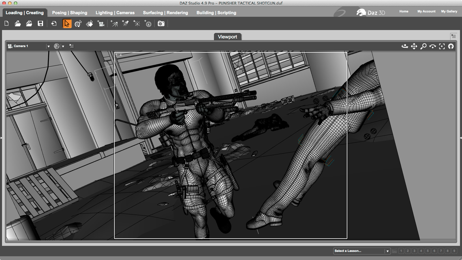Viewport: 462px width, 260px height.
Task: Click lesson step 7 button
Action: [x=441, y=251]
